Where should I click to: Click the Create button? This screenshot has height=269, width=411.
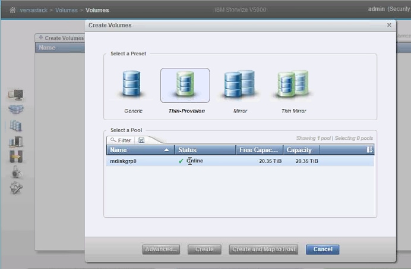204,249
